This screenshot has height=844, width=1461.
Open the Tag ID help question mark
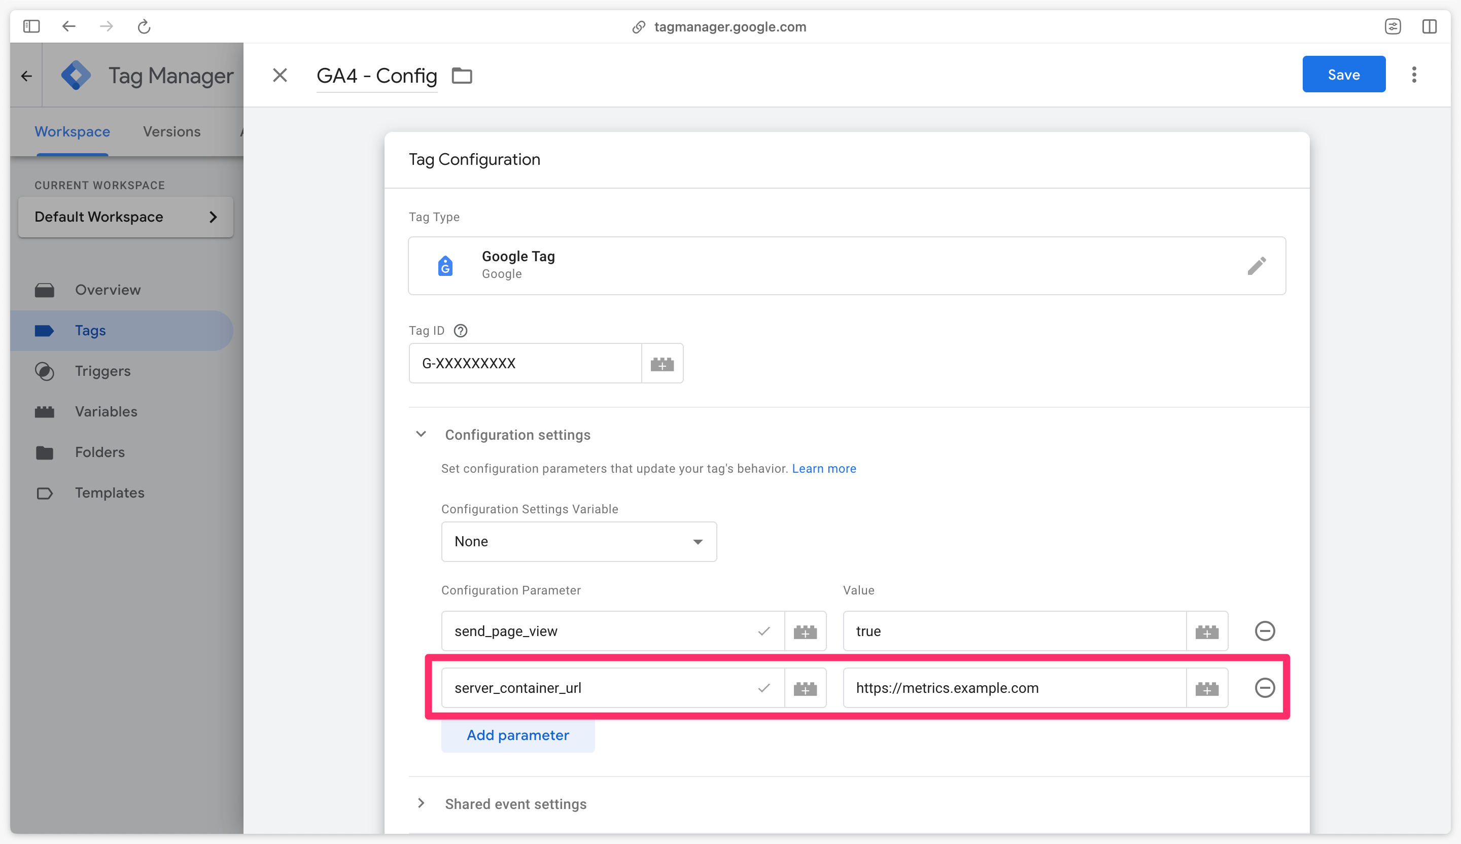point(460,330)
